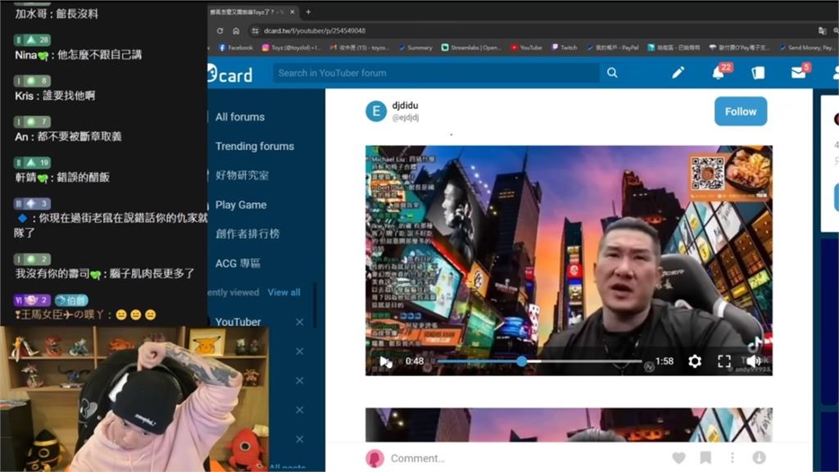Save the post with the bookmark icon

[x=705, y=458]
